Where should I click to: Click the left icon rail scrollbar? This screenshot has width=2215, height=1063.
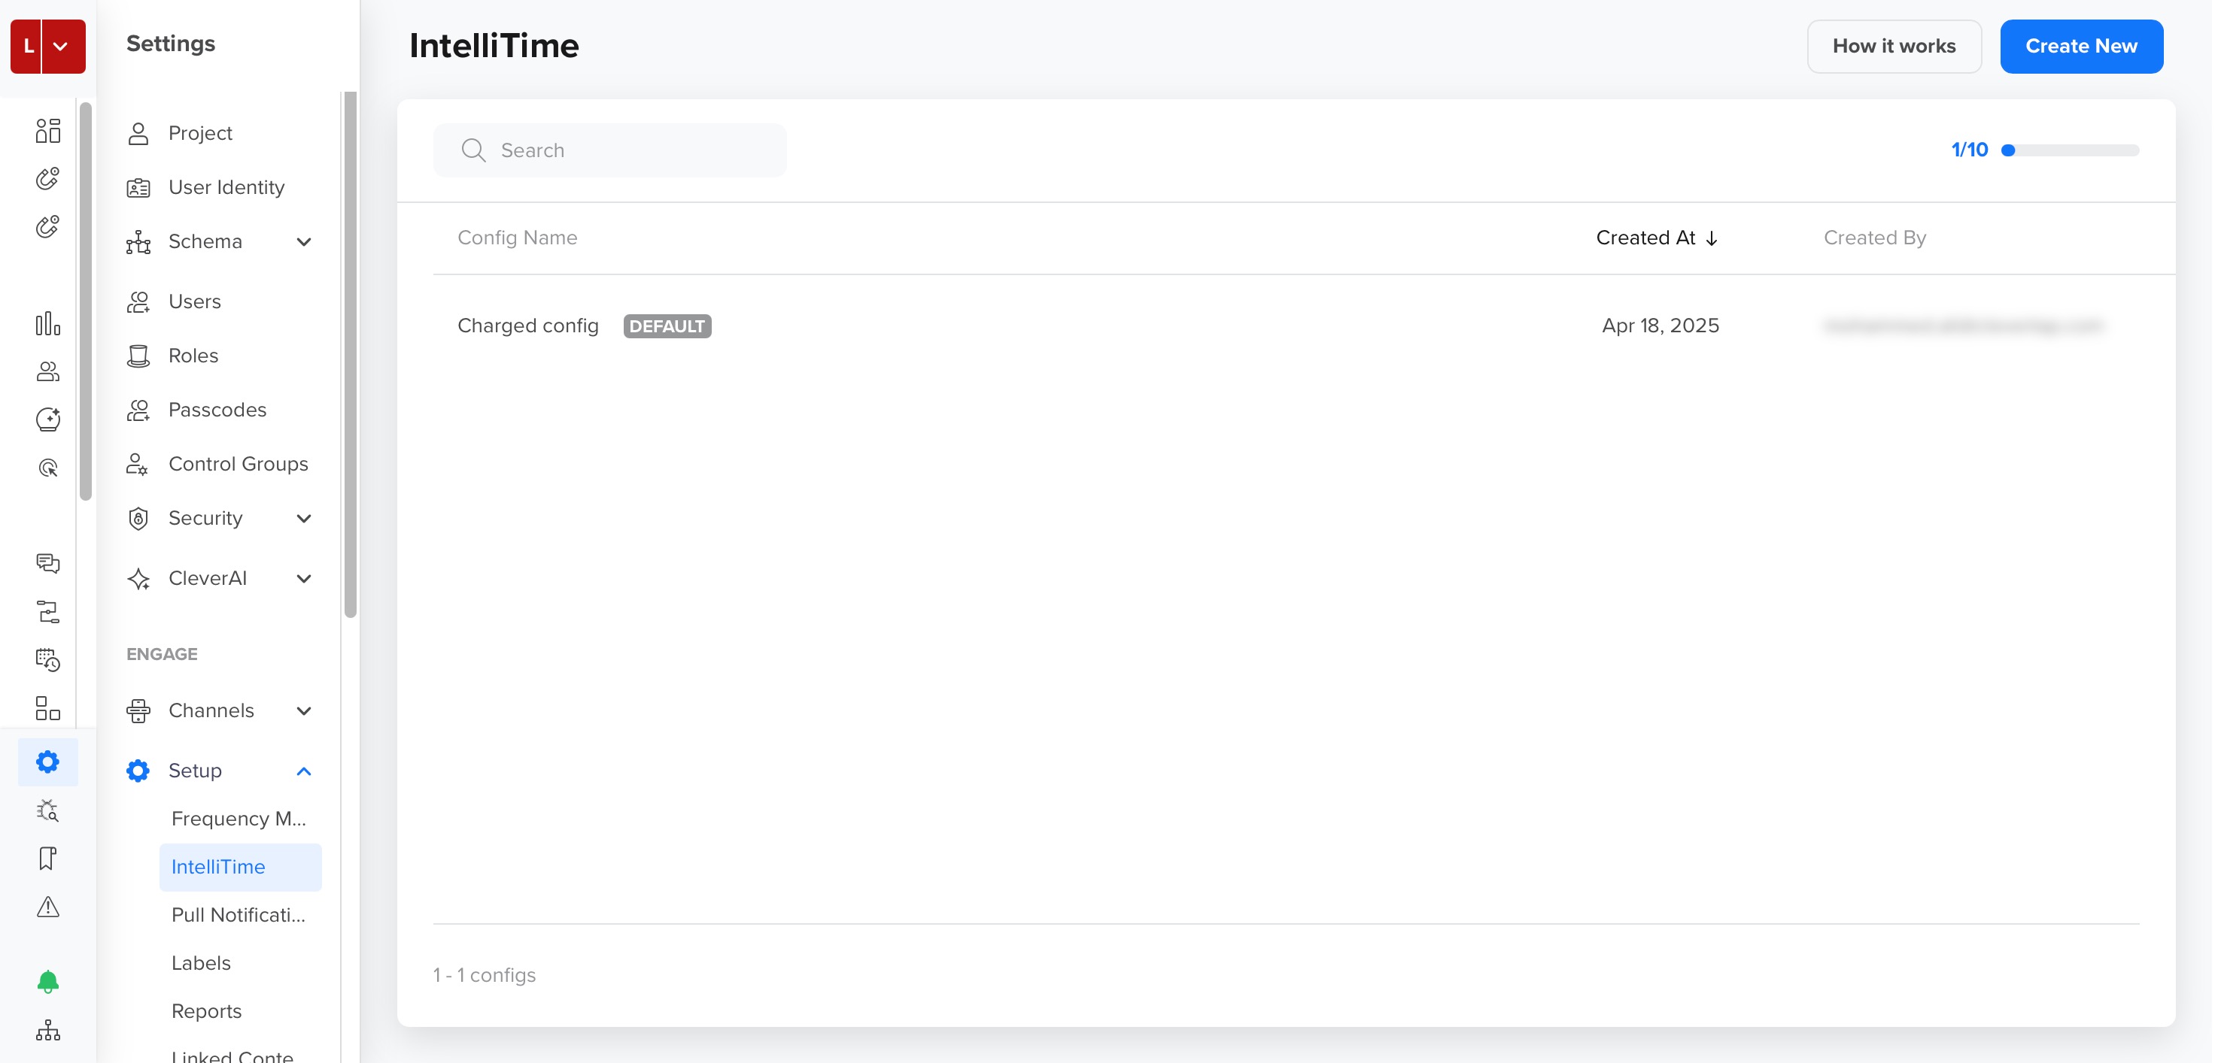coord(85,301)
